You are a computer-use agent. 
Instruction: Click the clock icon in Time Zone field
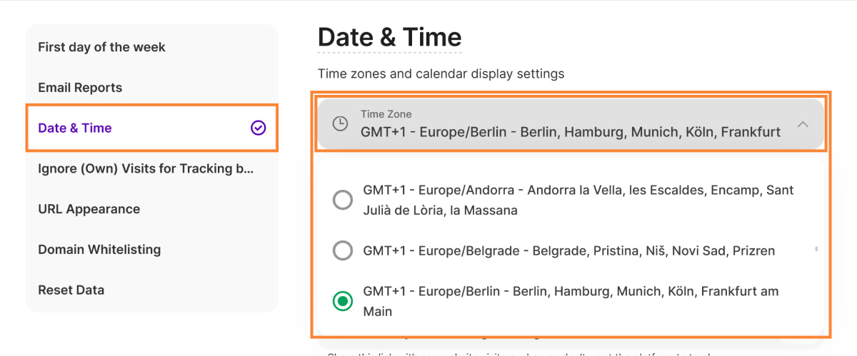(341, 123)
